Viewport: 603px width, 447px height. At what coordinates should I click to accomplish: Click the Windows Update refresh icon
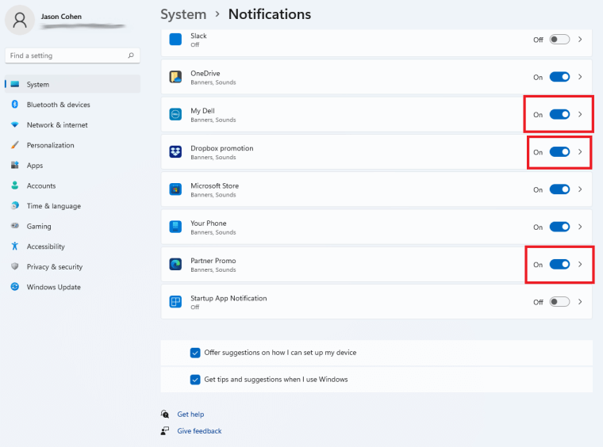14,287
